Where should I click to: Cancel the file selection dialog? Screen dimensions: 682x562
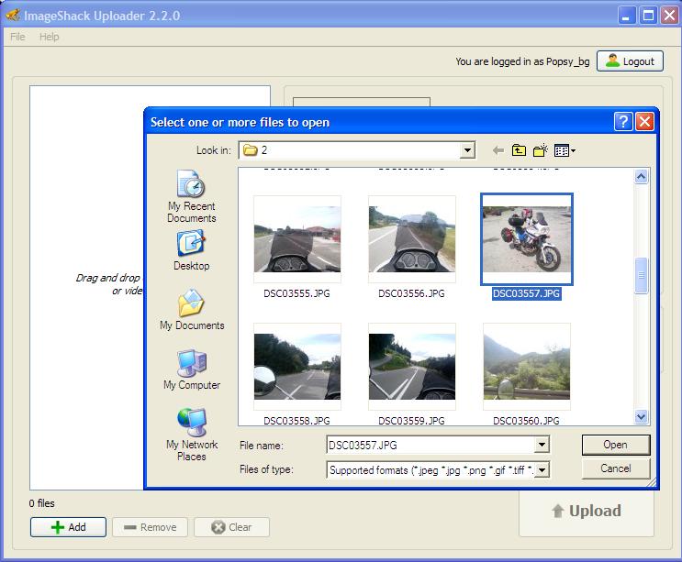[616, 468]
